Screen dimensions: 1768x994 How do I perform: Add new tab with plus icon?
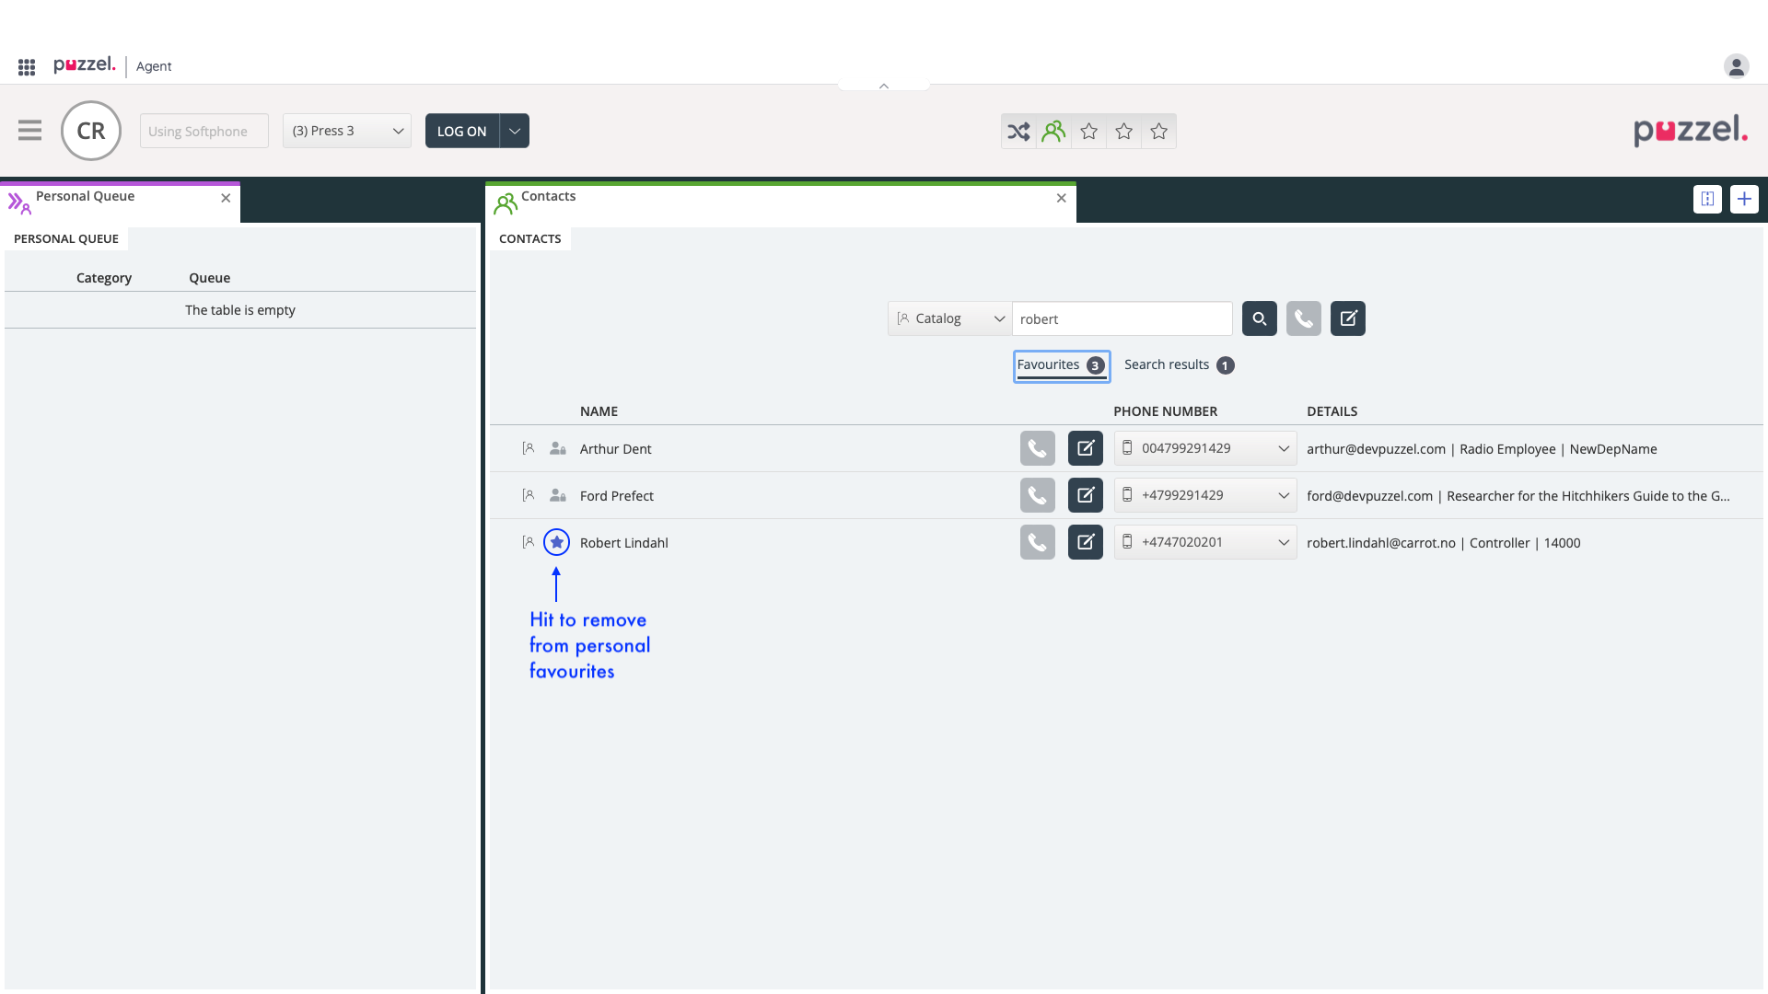pos(1743,199)
